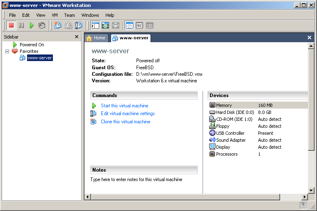317x211 pixels.
Task: Select the Floppy device
Action: (x=258, y=126)
